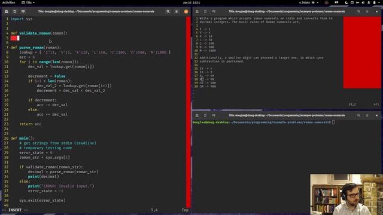This screenshot has height=215, width=383.
Task: Click the 'M -> 1000' line in problem text
Action: (x=208, y=50)
